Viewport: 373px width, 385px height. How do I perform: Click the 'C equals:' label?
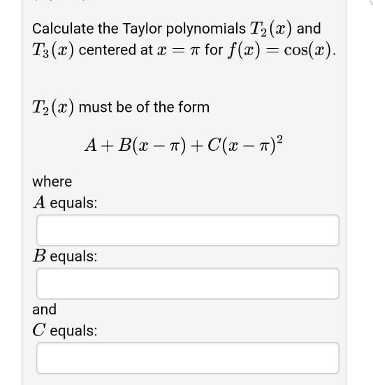click(65, 330)
